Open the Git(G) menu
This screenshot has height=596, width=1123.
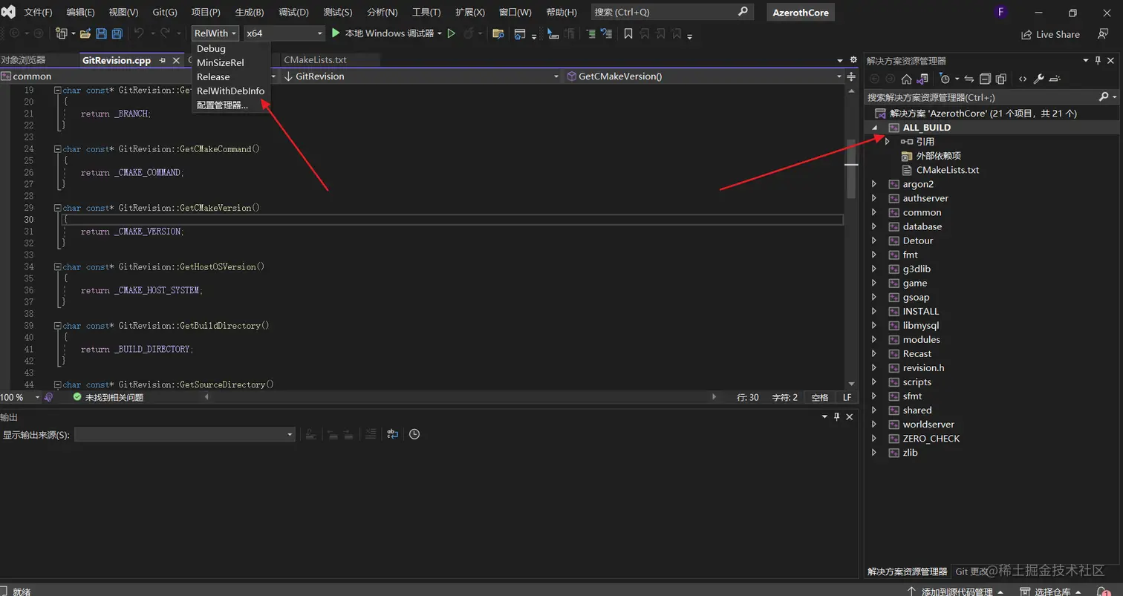[165, 13]
